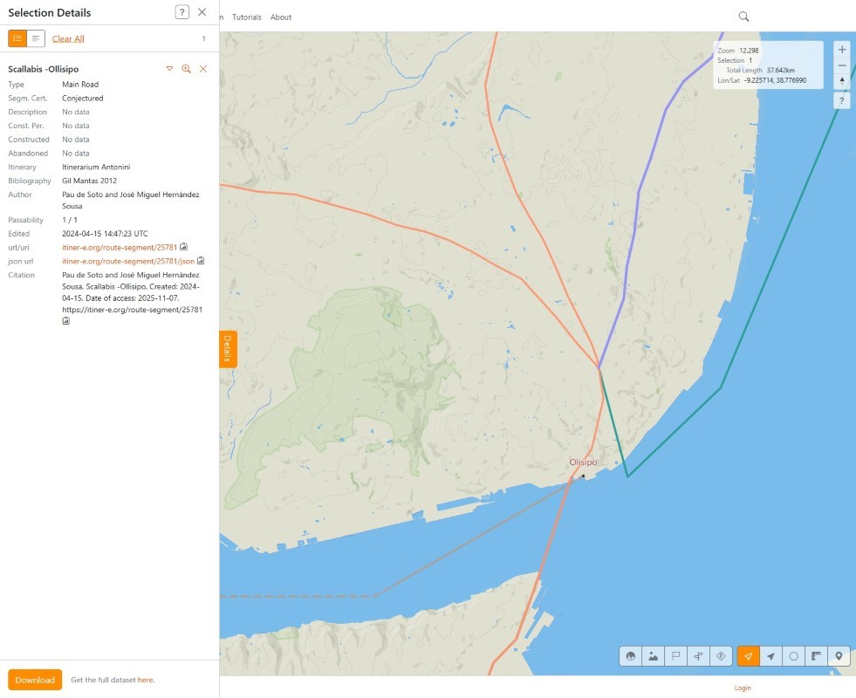Toggle the globe basemap layer
856x698 pixels.
tap(631, 656)
